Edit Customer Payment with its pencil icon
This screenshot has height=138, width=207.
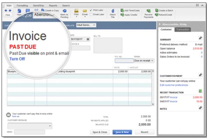(200, 75)
